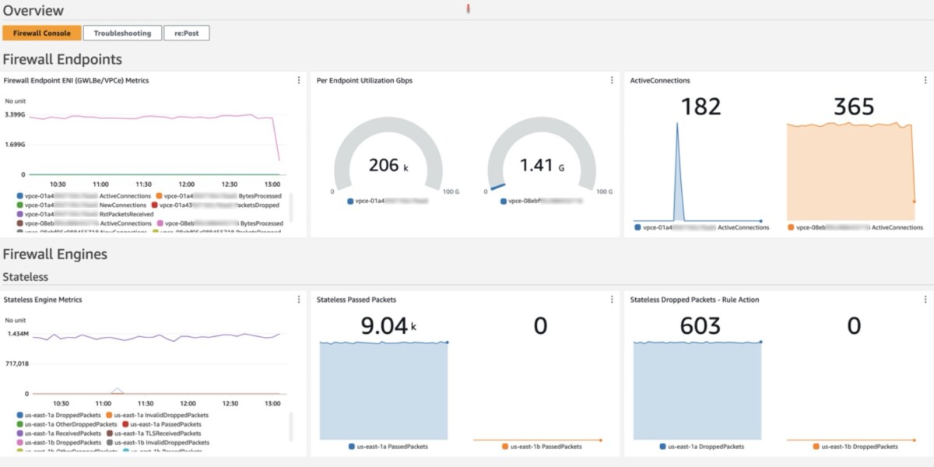The height and width of the screenshot is (467, 934).
Task: Click the ActiveConnections widget kebab menu
Action: click(x=925, y=80)
